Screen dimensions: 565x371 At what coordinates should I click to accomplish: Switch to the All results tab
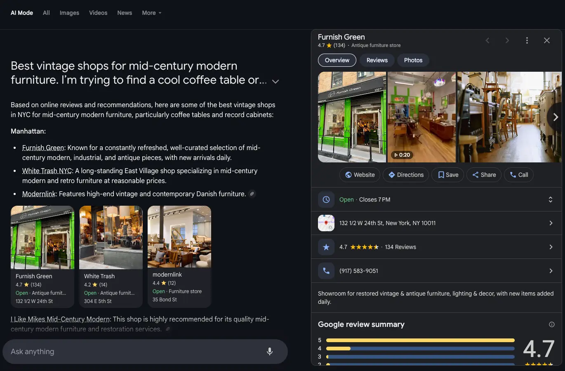(46, 13)
